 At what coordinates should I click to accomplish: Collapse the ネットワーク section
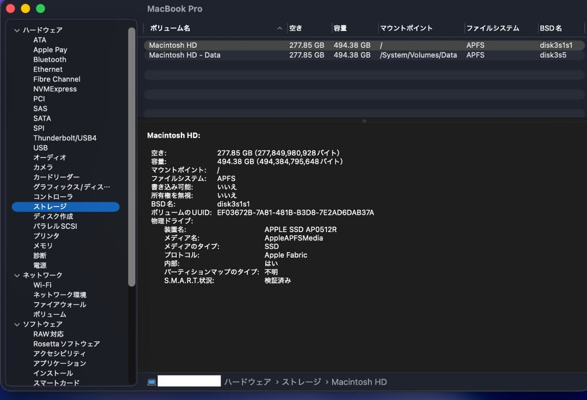[17, 275]
